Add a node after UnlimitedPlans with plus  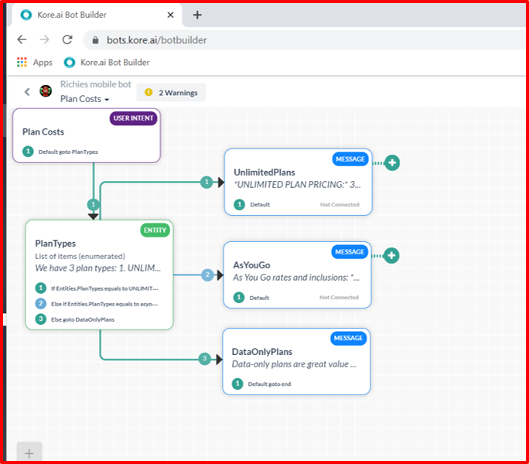392,162
